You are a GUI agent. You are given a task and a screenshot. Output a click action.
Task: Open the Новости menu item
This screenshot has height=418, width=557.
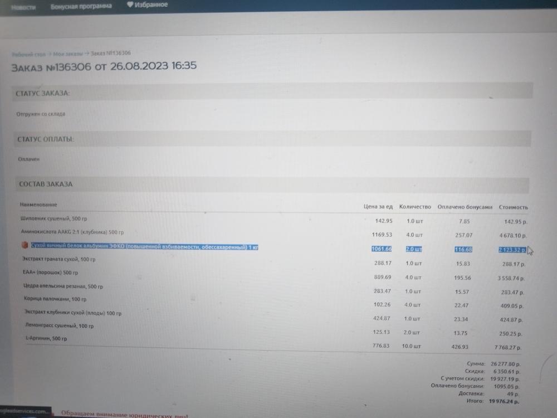point(23,7)
